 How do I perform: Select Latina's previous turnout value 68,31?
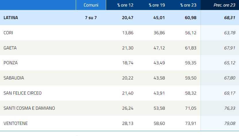(x=230, y=18)
